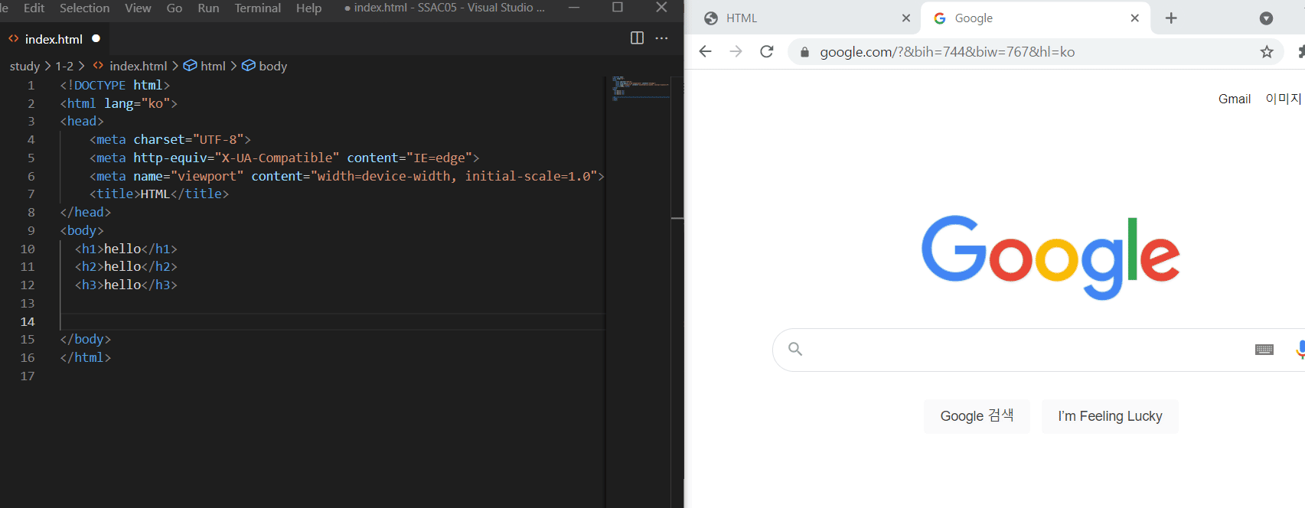Open the Edit menu in VS Code
This screenshot has height=508, width=1305.
pyautogui.click(x=34, y=8)
